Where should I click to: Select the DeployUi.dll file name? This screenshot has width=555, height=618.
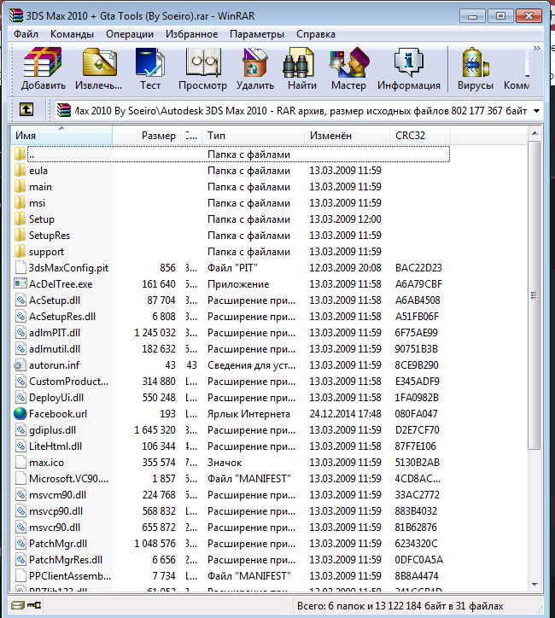[x=56, y=398]
